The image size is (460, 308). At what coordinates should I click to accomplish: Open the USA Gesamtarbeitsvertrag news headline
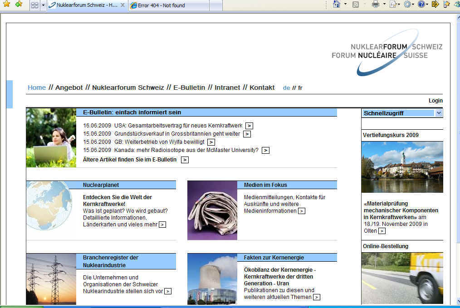[x=178, y=126]
